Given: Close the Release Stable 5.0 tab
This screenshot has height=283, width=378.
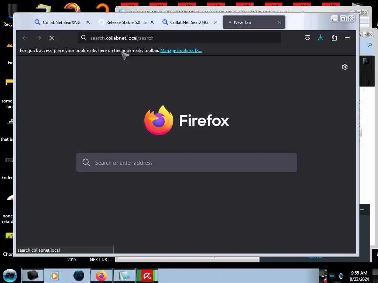Looking at the screenshot, I should coord(152,22).
